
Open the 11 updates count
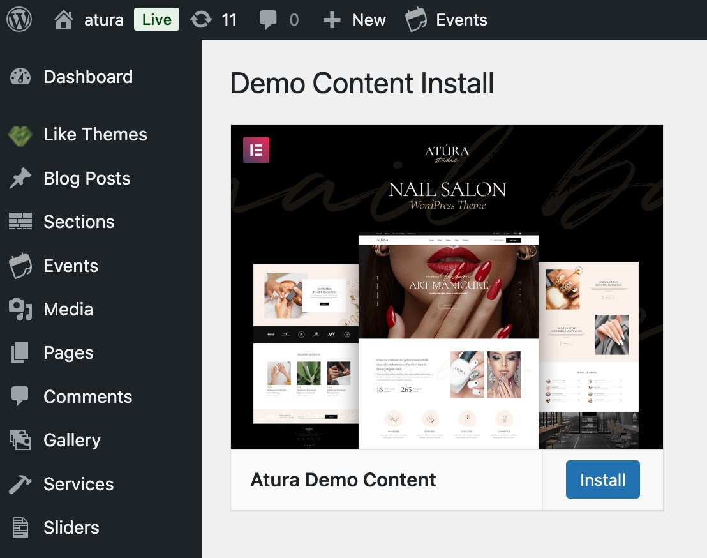pyautogui.click(x=229, y=20)
